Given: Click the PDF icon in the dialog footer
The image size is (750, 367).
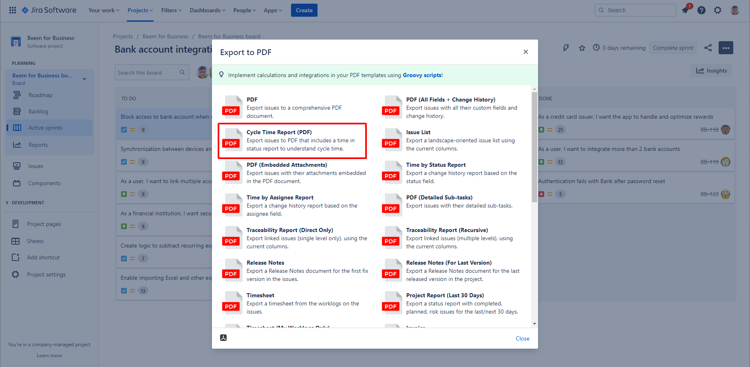Looking at the screenshot, I should click(223, 338).
